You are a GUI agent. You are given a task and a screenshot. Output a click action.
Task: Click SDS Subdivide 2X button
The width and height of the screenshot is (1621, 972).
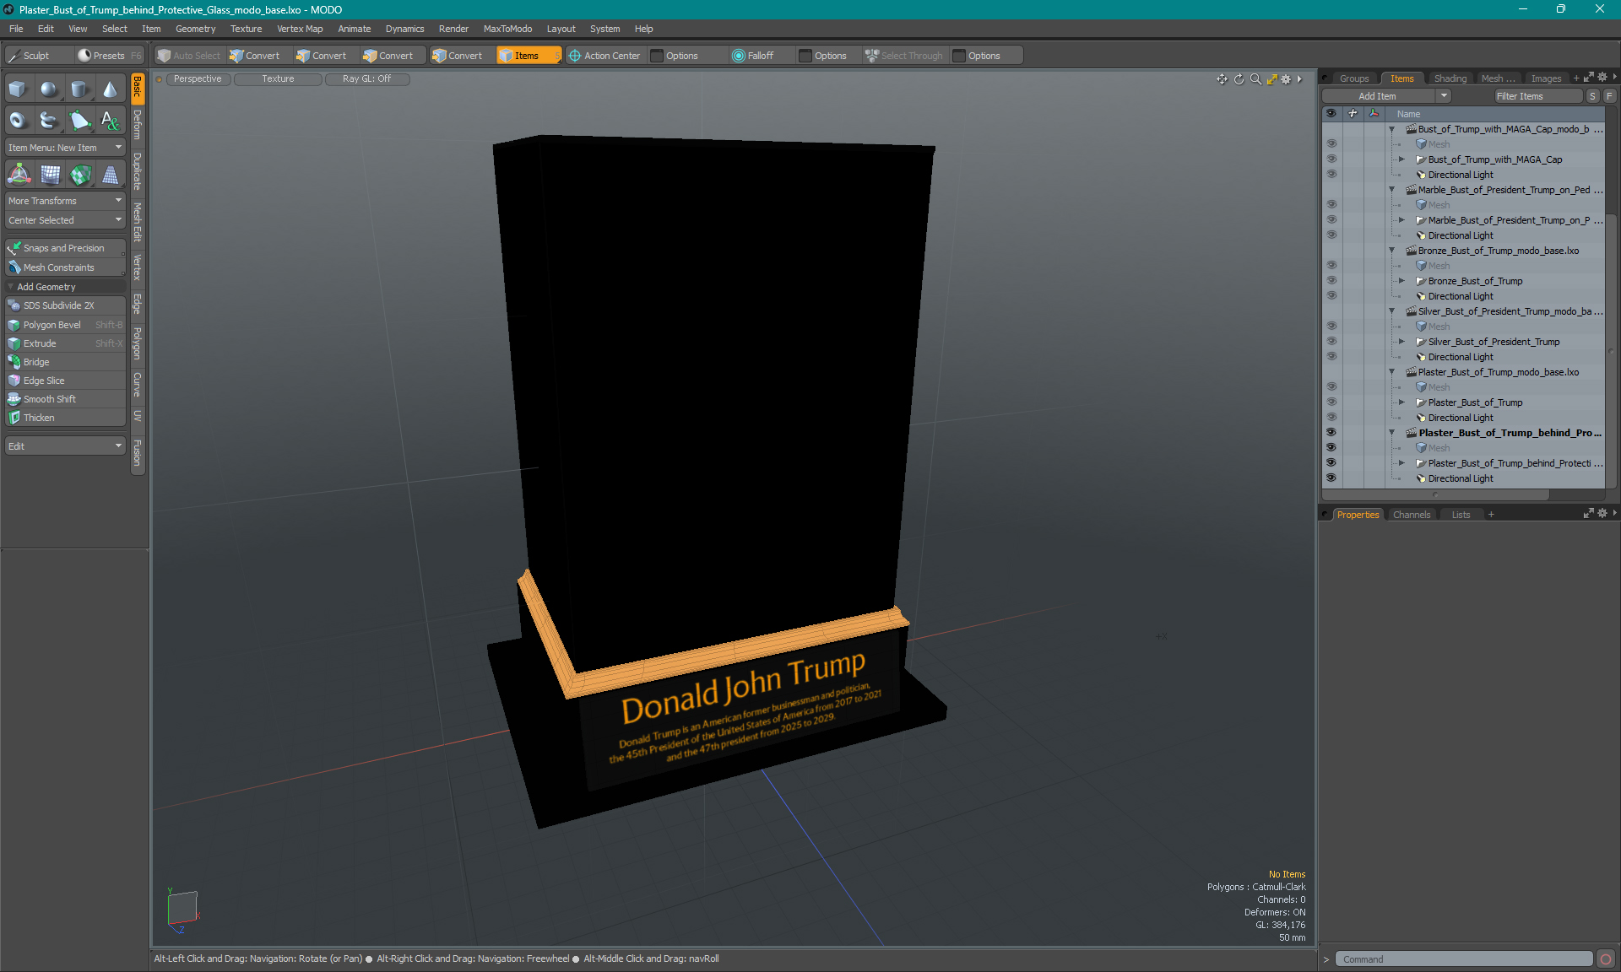[x=65, y=305]
